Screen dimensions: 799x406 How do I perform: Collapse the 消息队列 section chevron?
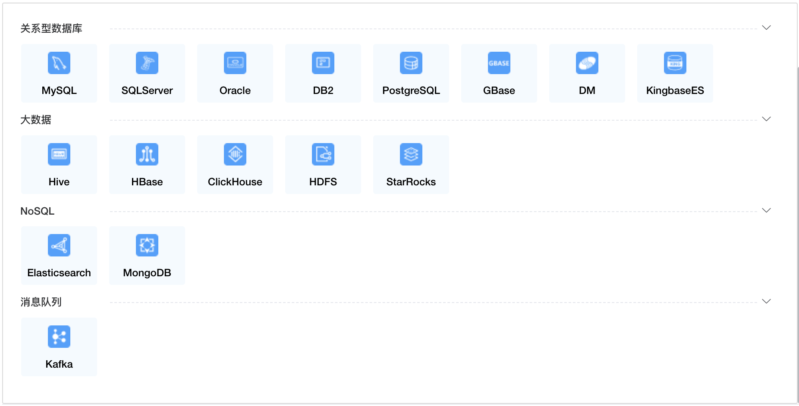point(766,302)
